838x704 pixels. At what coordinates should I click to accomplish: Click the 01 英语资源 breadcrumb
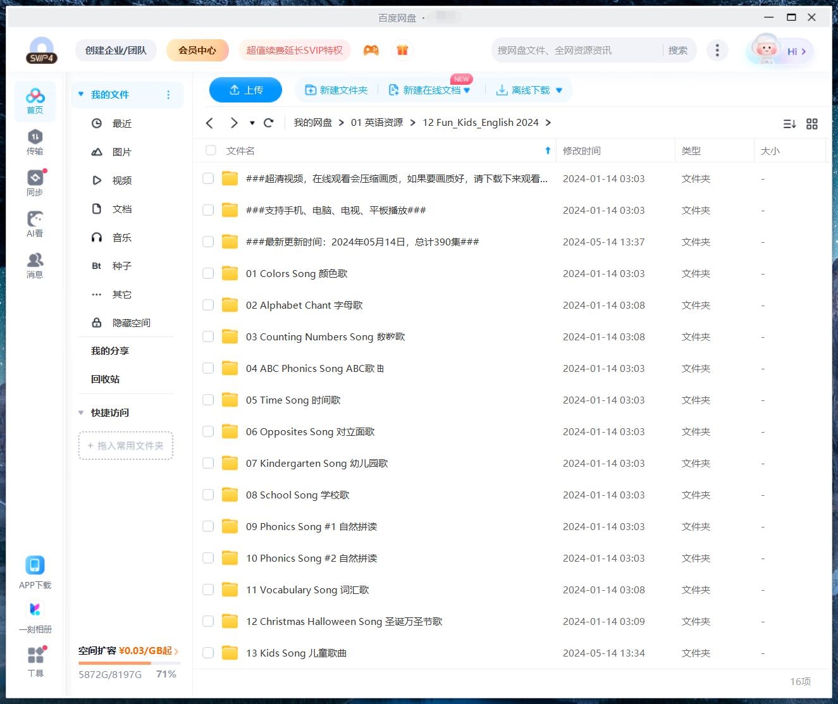pos(377,122)
